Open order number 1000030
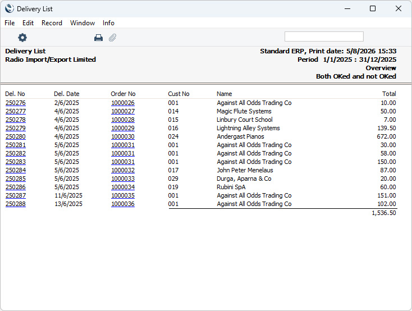Image resolution: width=412 pixels, height=311 pixels. coord(123,136)
